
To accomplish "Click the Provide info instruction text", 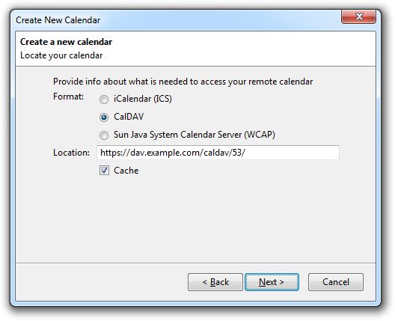I will (x=183, y=82).
